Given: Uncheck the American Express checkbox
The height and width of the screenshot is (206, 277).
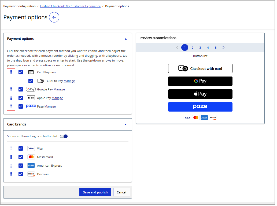Looking at the screenshot, I should coord(21,166).
